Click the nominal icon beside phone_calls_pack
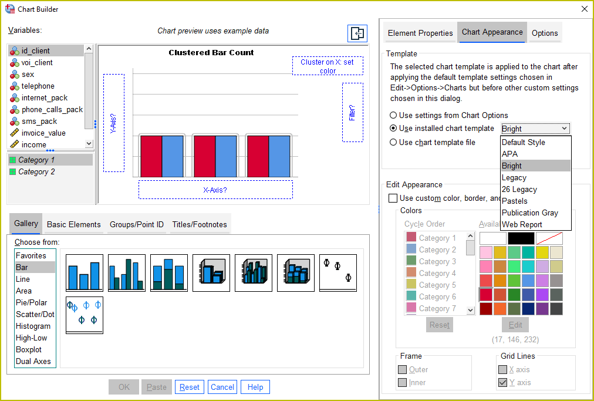 [x=15, y=110]
